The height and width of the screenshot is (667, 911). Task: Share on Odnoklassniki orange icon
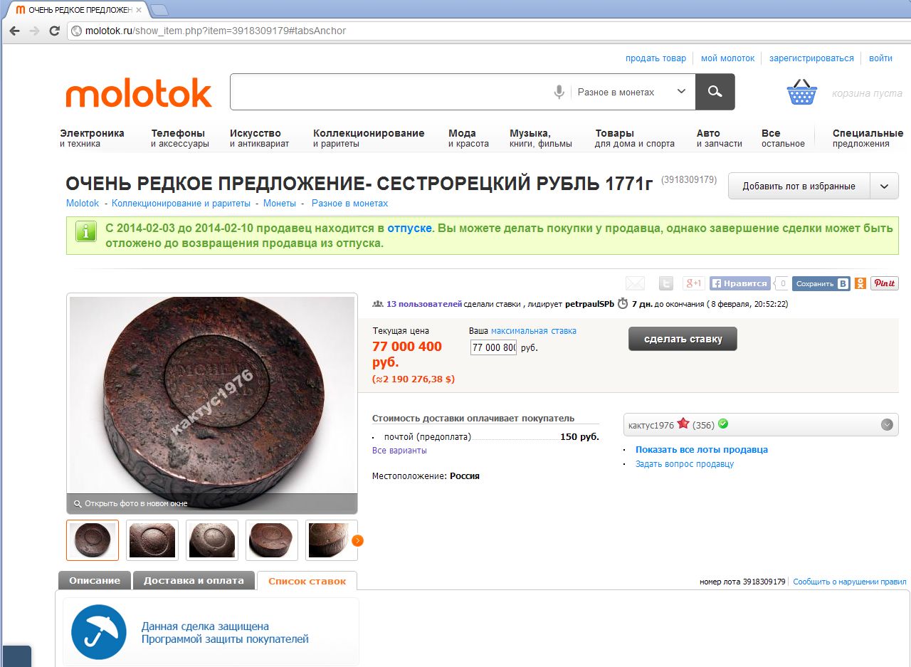coord(860,283)
